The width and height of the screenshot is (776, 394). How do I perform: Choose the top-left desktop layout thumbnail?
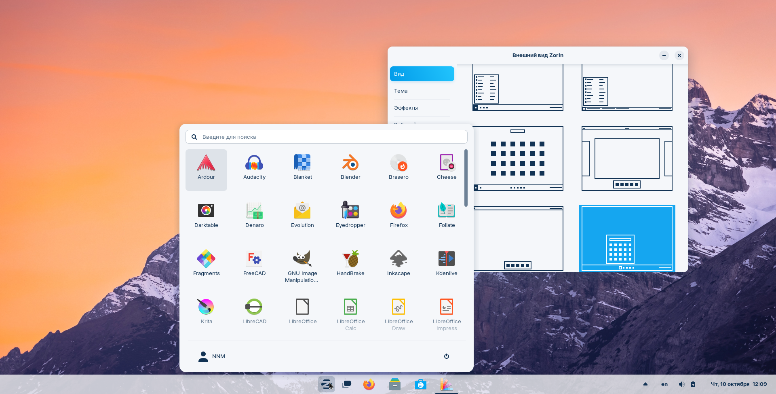(518, 87)
